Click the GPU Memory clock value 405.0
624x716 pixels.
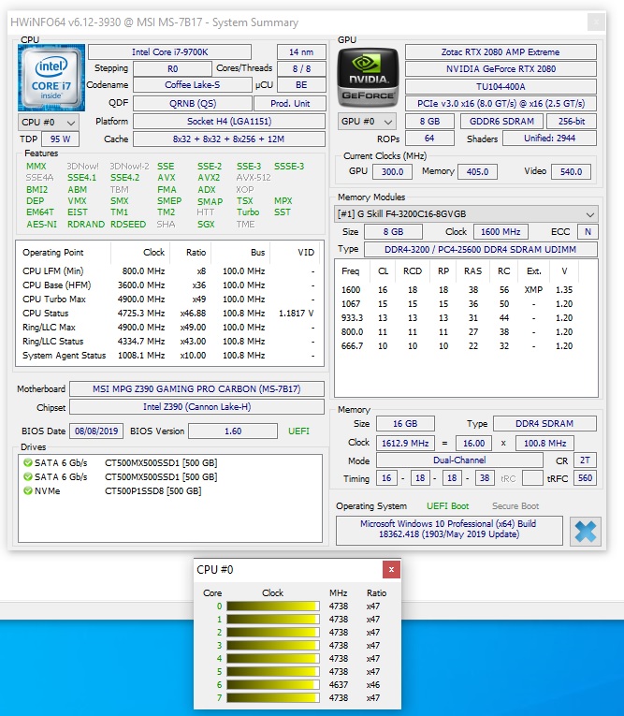click(x=477, y=171)
